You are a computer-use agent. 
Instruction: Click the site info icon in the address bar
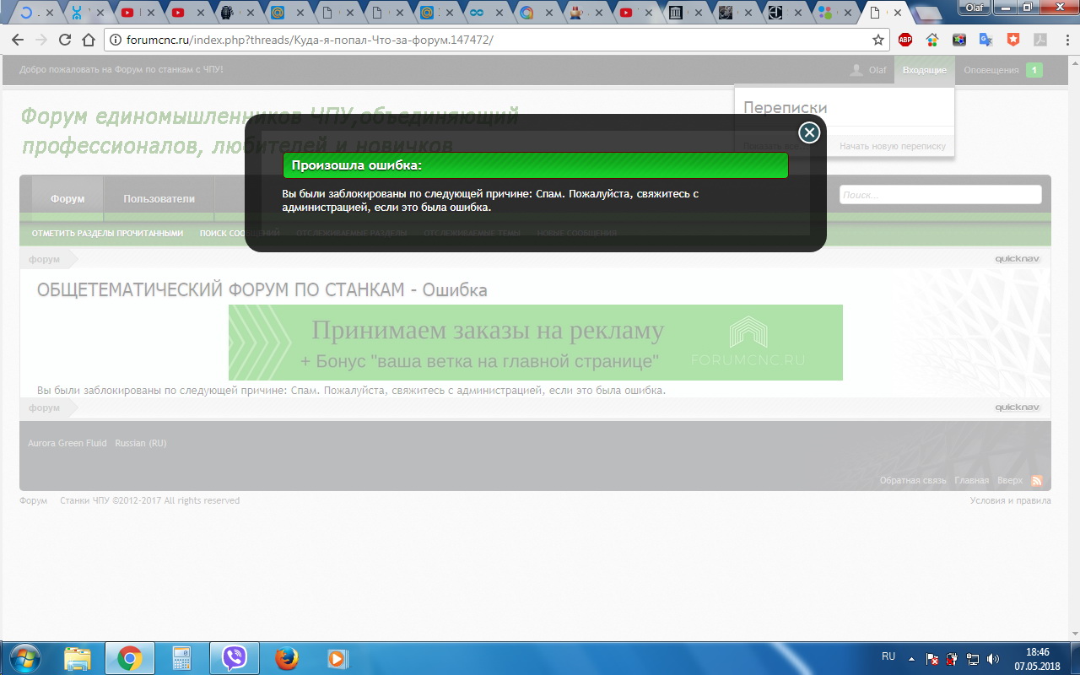coord(116,40)
